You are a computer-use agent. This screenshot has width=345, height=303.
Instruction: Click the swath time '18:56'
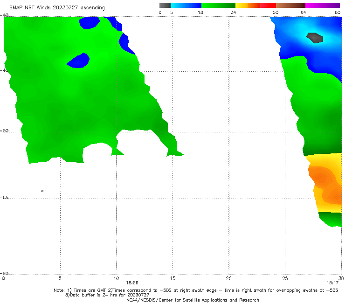132,283
